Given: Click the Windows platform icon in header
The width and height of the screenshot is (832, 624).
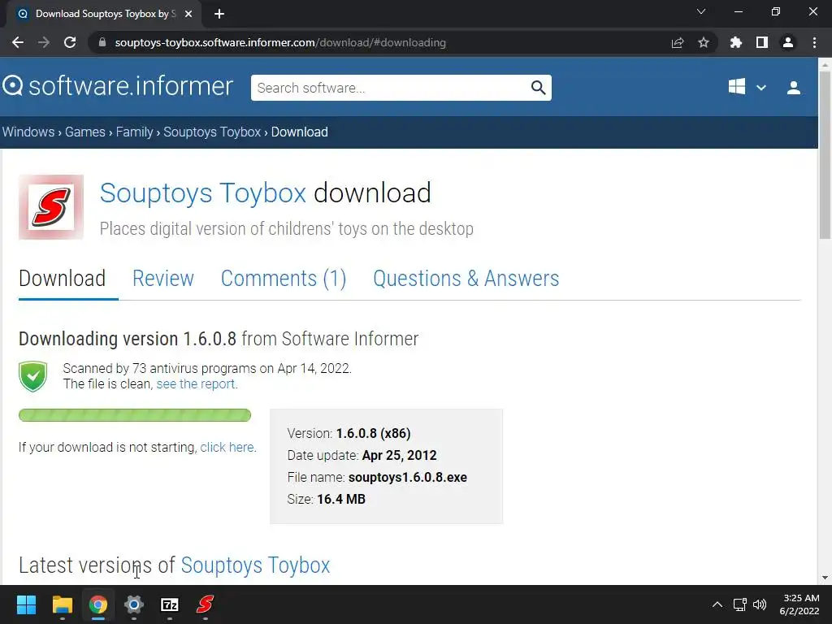Looking at the screenshot, I should click(736, 86).
